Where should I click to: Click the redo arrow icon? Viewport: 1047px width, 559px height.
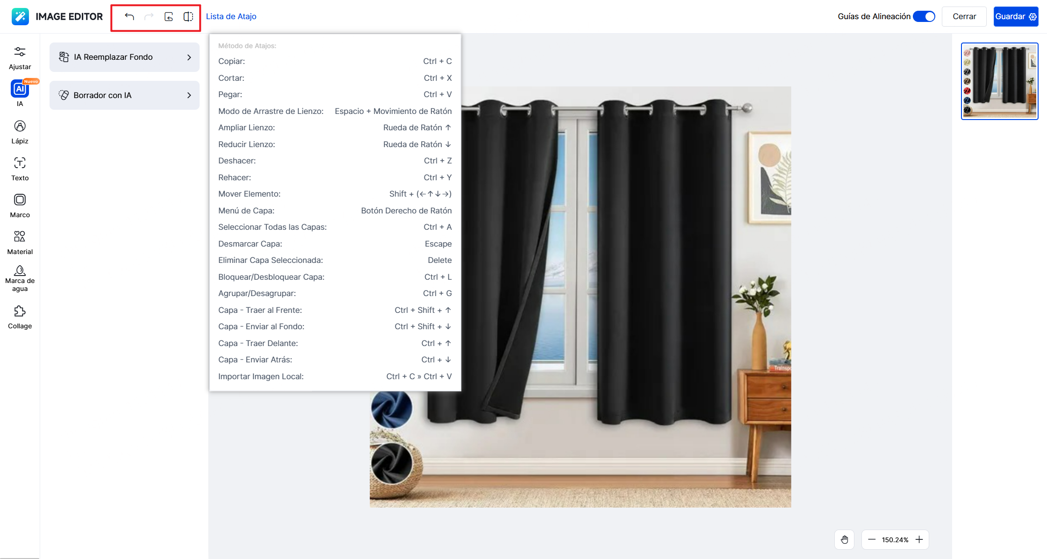click(x=149, y=17)
